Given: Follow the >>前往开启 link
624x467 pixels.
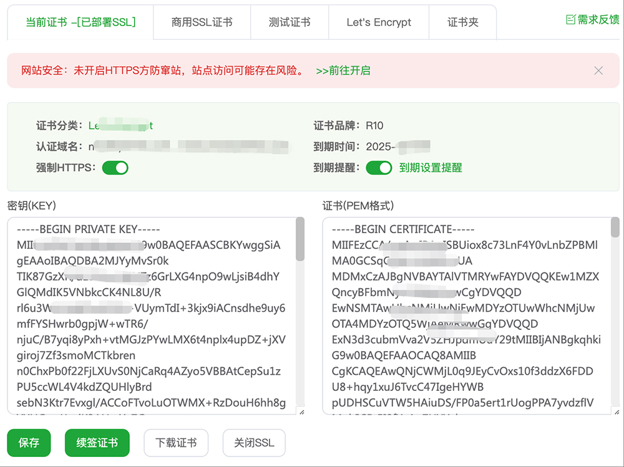Looking at the screenshot, I should pos(343,70).
